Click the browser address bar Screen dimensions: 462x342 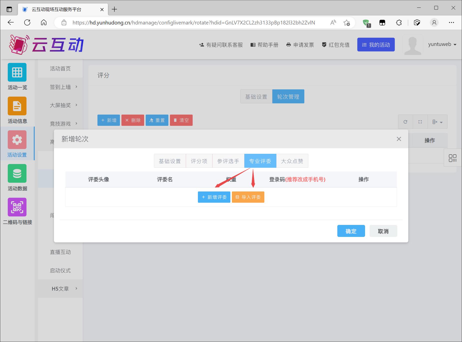click(x=194, y=23)
